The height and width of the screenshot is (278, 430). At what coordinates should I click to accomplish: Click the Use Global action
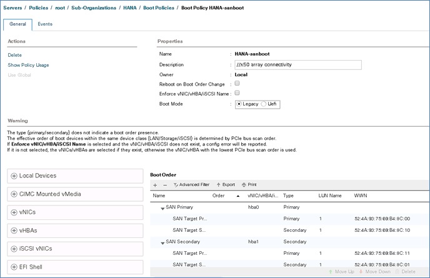click(x=19, y=75)
